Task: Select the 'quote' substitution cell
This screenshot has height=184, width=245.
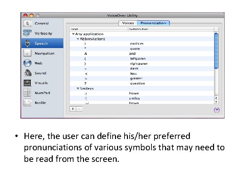Action: pyautogui.click(x=171, y=49)
